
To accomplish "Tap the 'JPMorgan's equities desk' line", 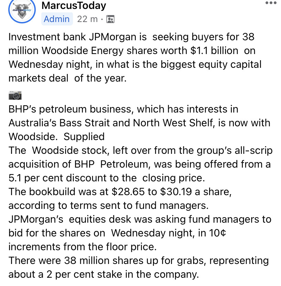I will 140,219.
